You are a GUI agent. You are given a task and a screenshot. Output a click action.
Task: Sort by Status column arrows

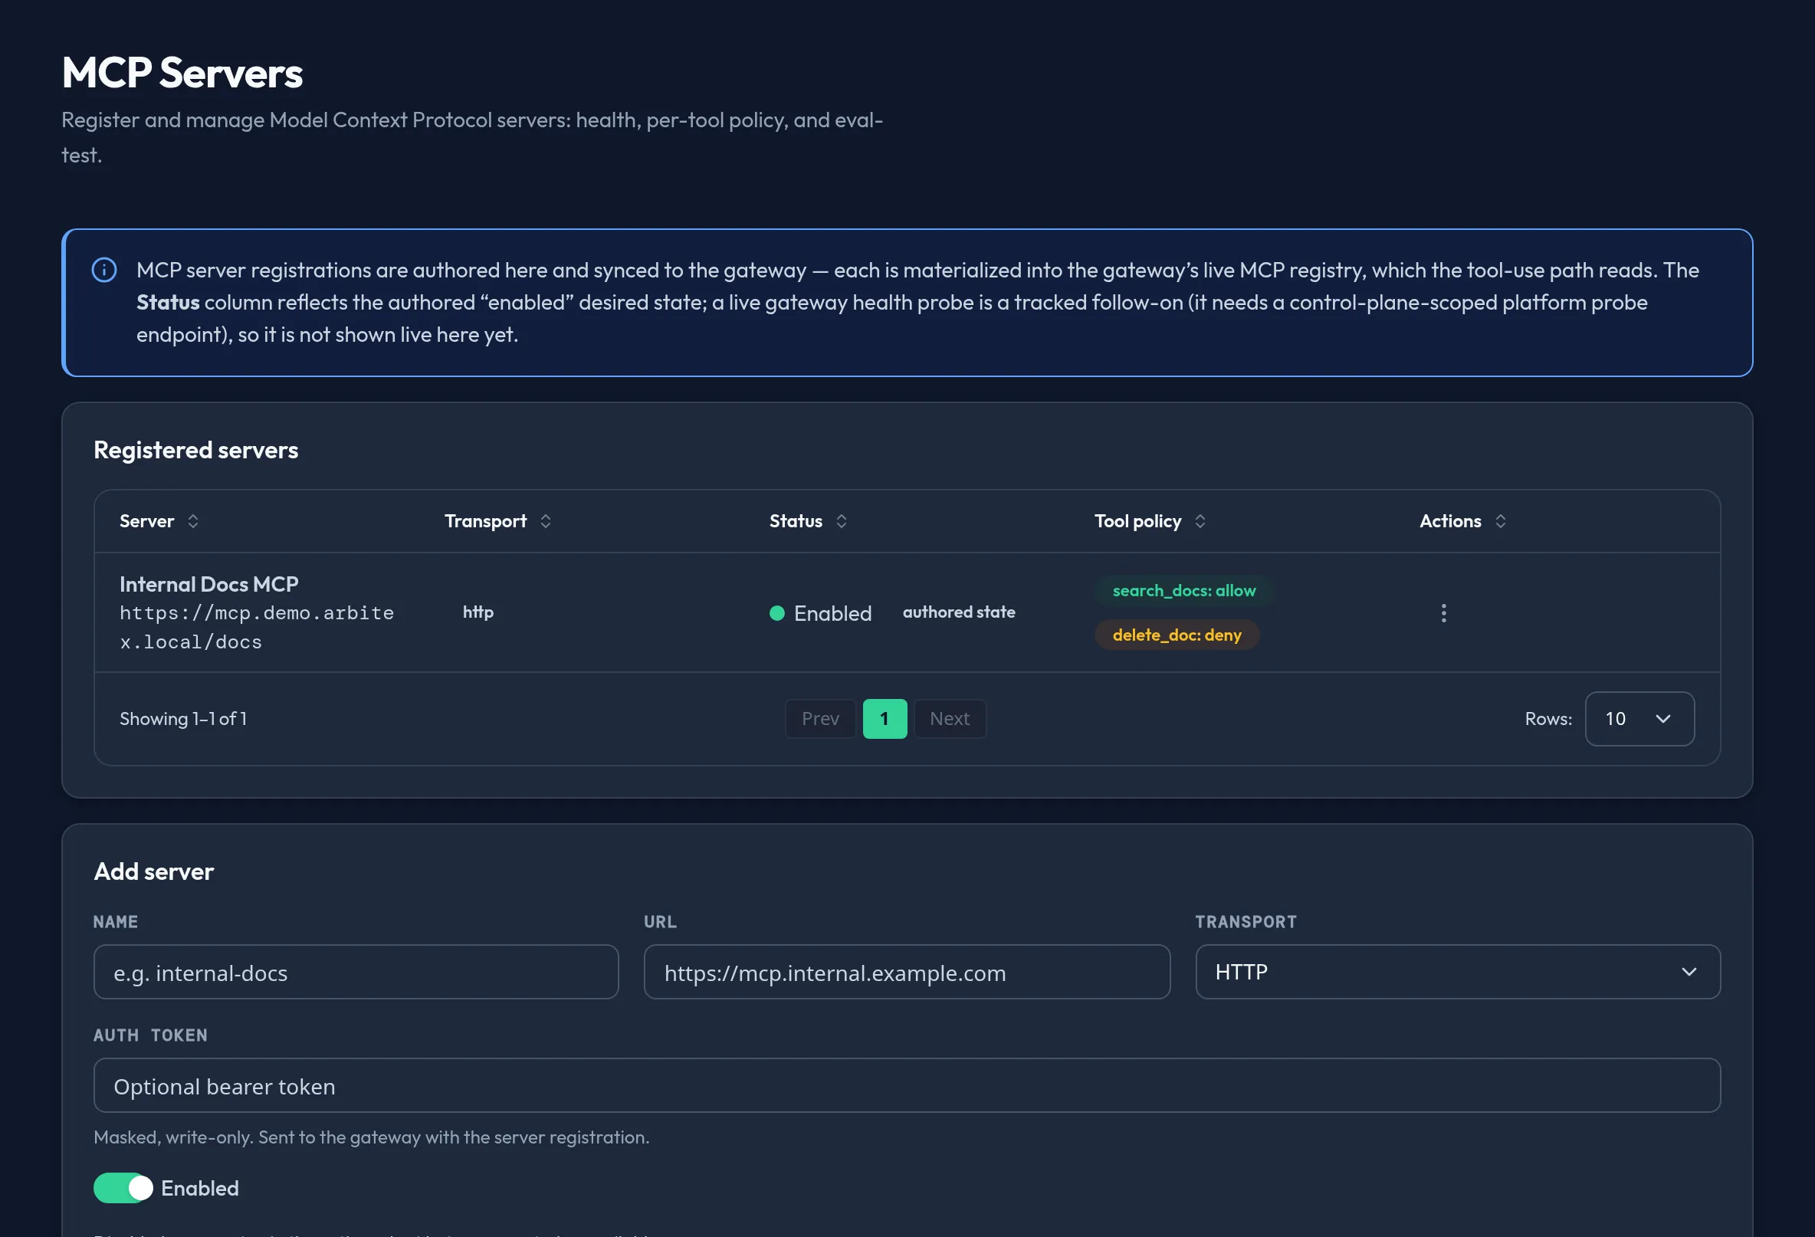tap(841, 521)
